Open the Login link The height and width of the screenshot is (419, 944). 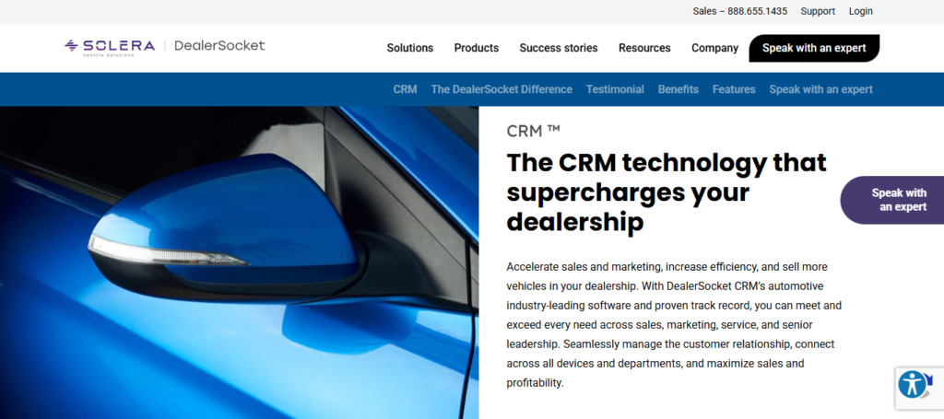(860, 11)
